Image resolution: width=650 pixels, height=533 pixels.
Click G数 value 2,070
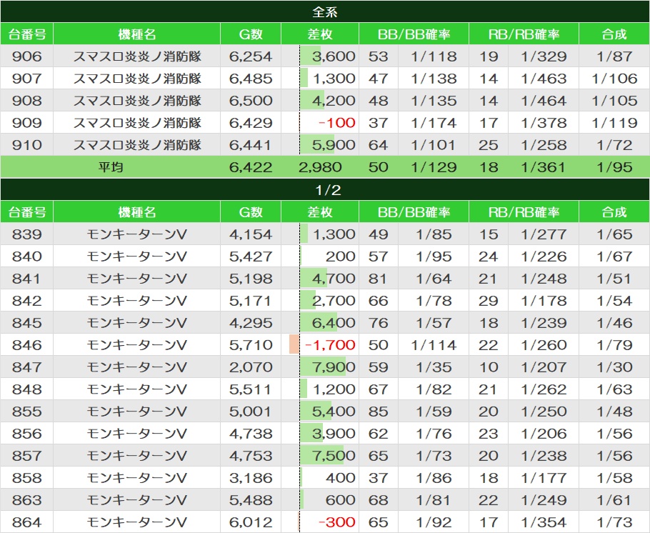point(251,367)
